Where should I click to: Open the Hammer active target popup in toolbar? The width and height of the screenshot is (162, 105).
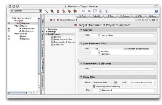tap(26, 11)
